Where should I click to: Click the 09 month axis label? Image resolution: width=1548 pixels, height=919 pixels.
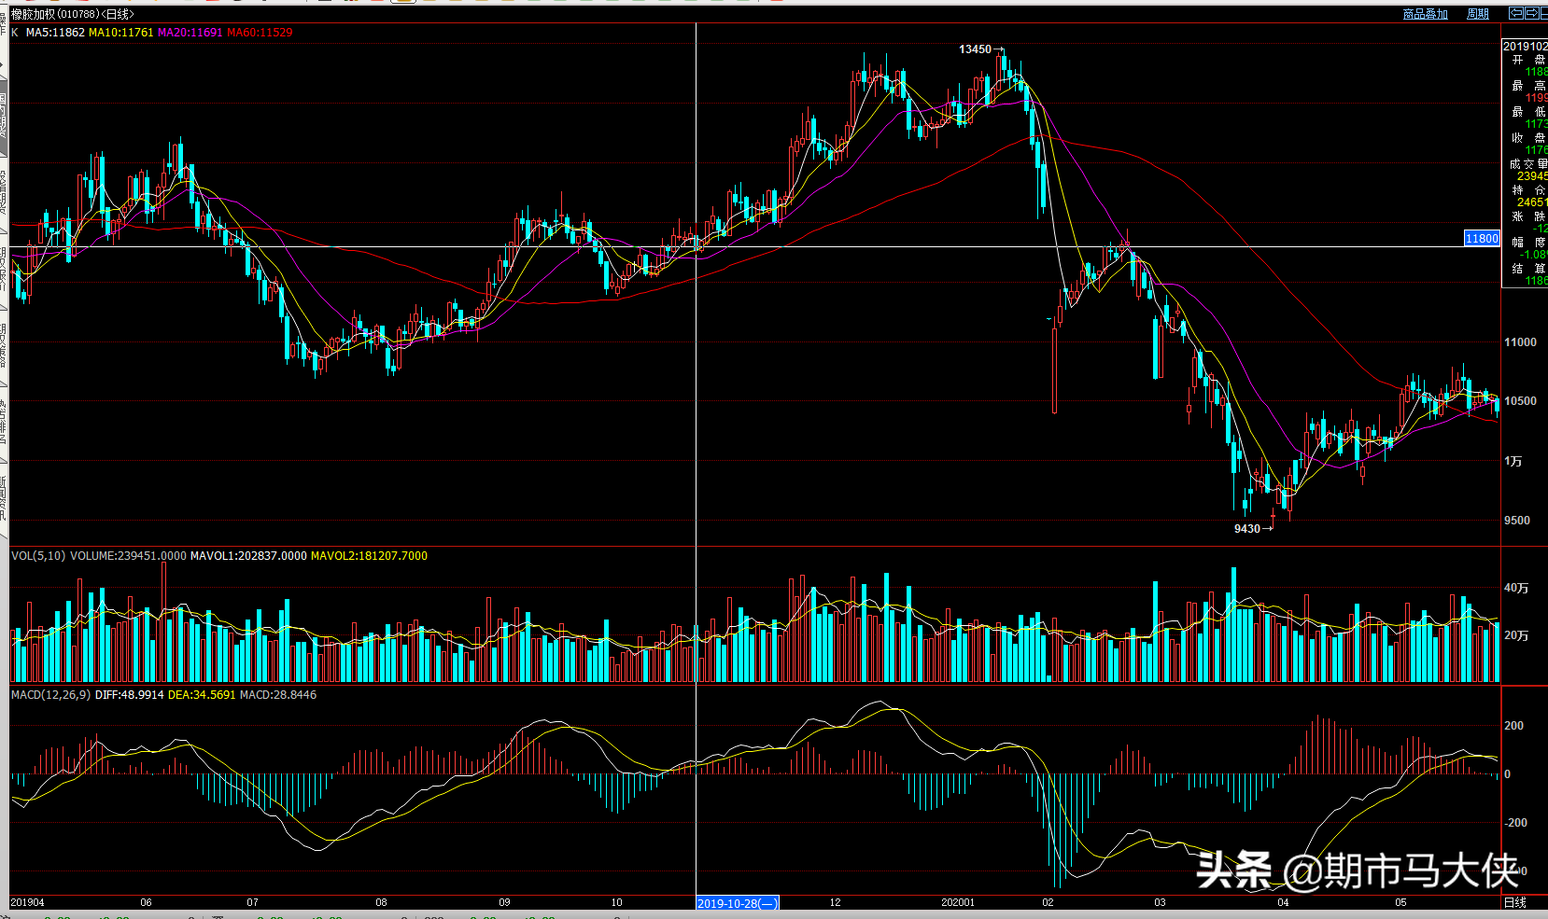coord(504,902)
